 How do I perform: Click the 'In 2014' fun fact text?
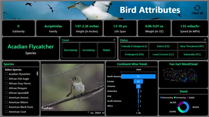tap(96, 113)
